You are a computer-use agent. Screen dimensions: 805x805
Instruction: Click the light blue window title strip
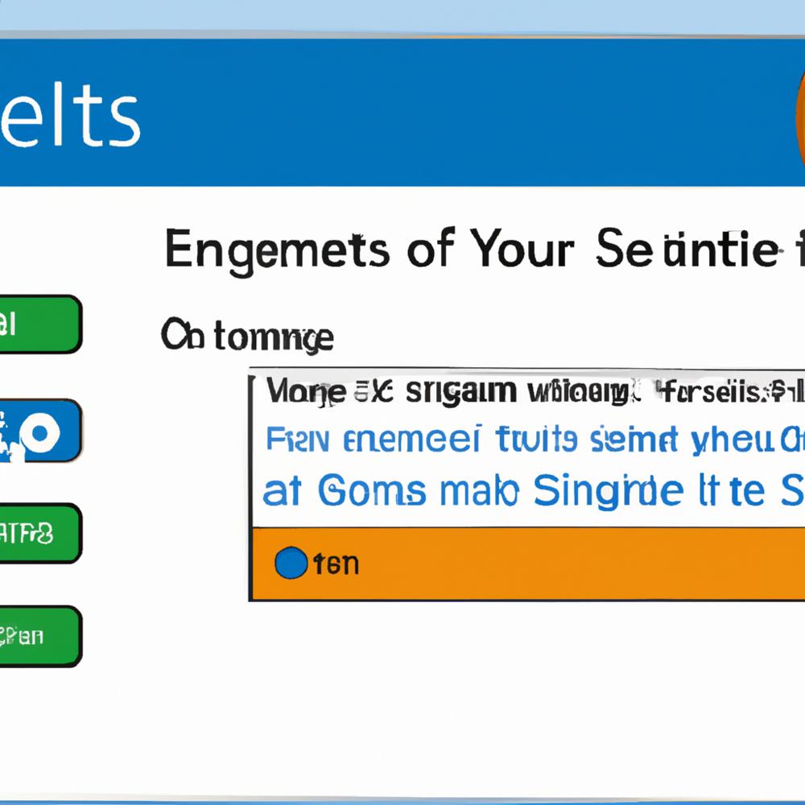[402, 16]
